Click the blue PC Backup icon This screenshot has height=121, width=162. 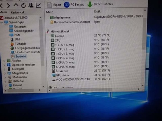[67, 5]
